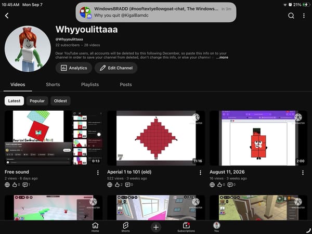Click visibility globe icon under Free sound
This screenshot has height=234, width=312.
tap(7, 185)
